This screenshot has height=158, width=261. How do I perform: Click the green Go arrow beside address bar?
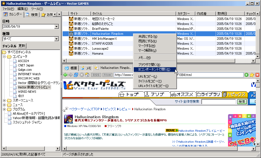pyautogui.click(x=246, y=75)
